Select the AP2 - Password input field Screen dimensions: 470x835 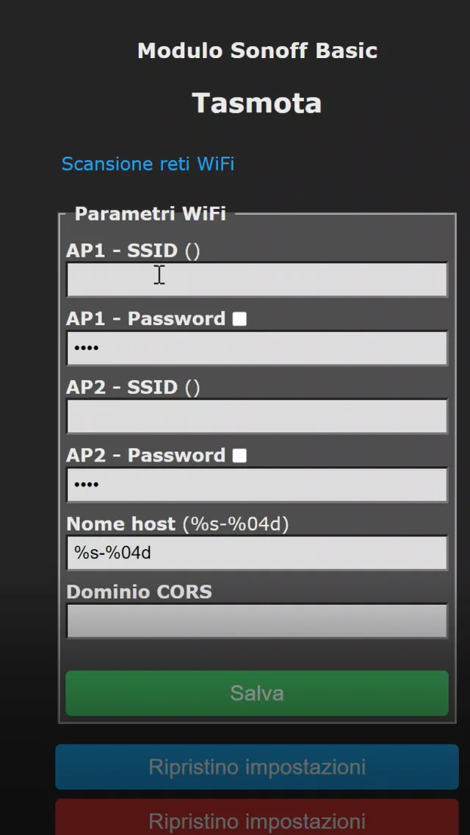pos(256,484)
